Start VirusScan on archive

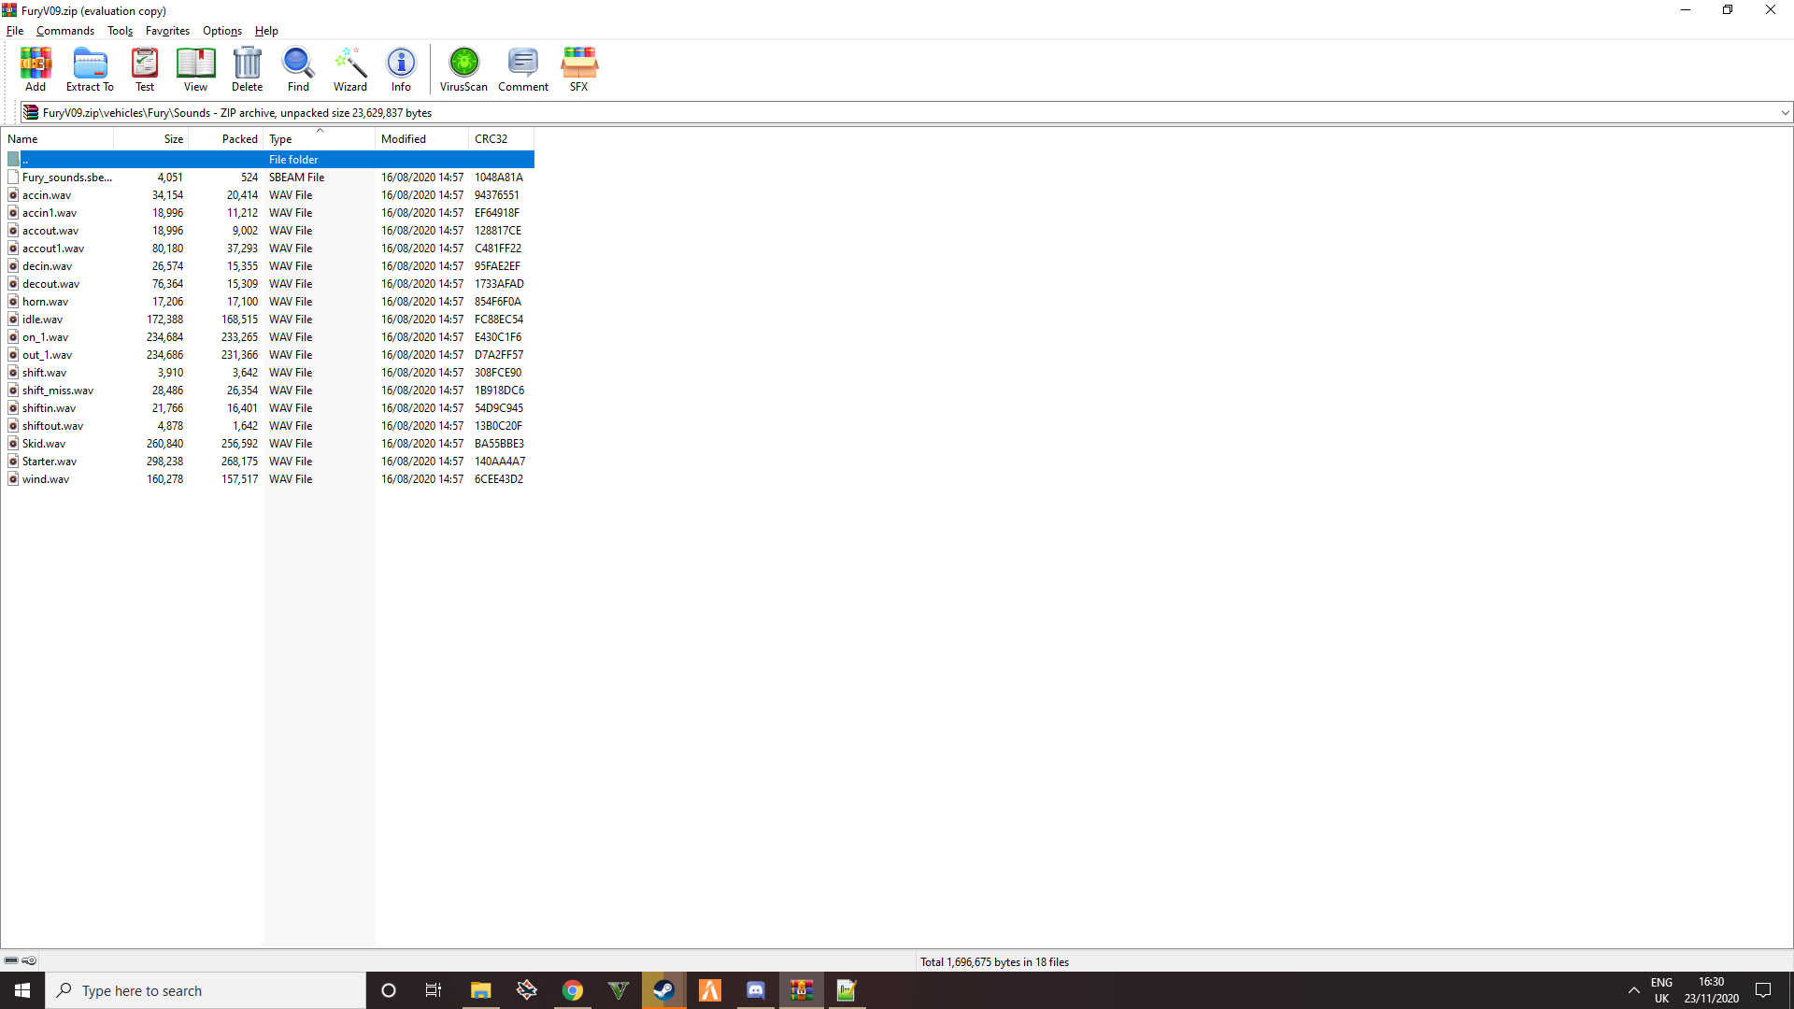click(x=463, y=69)
